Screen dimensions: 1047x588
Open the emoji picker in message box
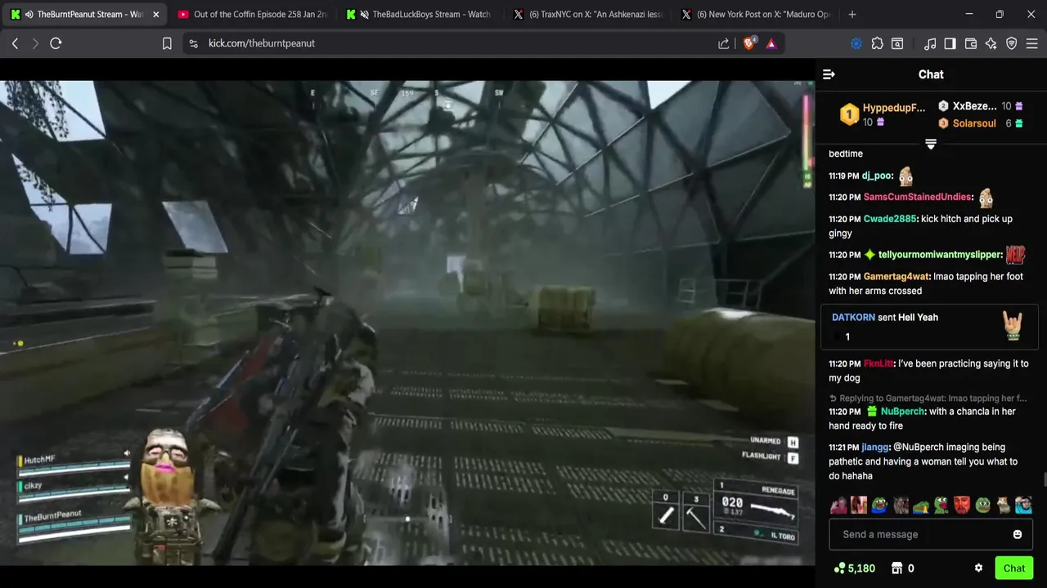tap(1018, 534)
